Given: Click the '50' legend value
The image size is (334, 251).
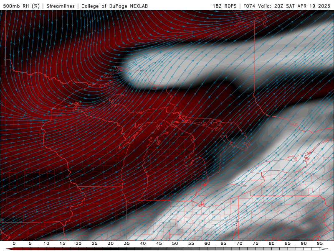Looking at the screenshot, I should (x=175, y=243).
